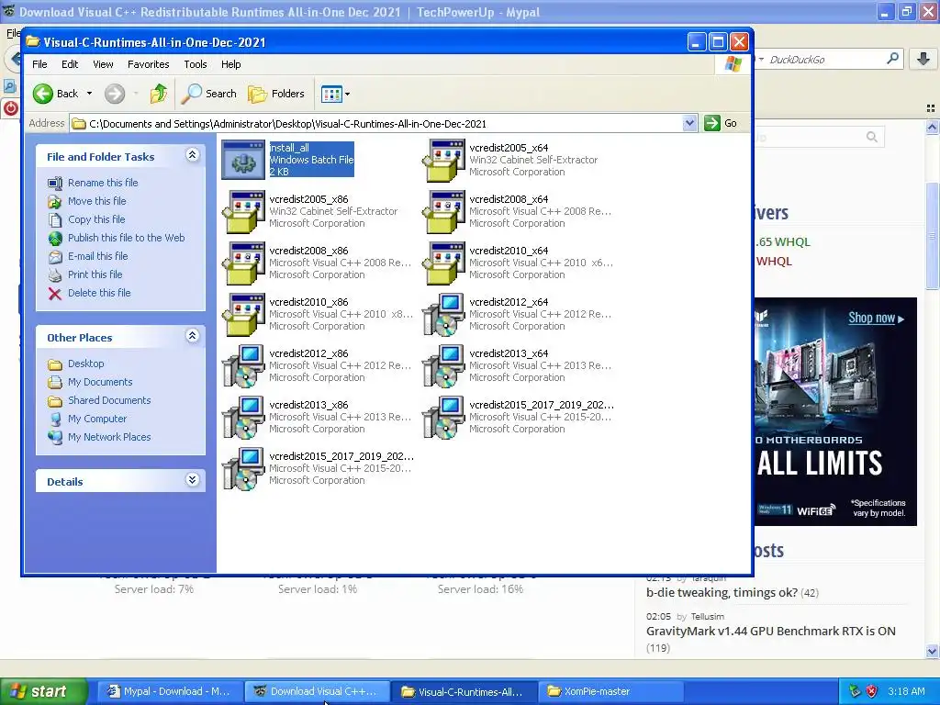Image resolution: width=940 pixels, height=705 pixels.
Task: Open GravityMark v1.44 GPU Benchmark post
Action: coord(770,631)
